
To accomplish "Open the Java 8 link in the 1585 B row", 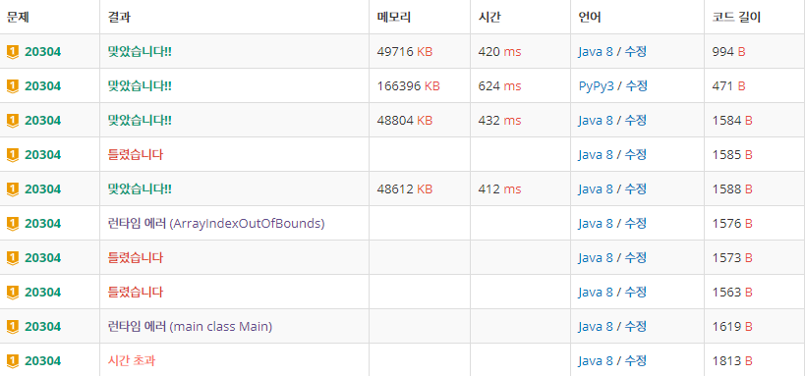I will [596, 154].
